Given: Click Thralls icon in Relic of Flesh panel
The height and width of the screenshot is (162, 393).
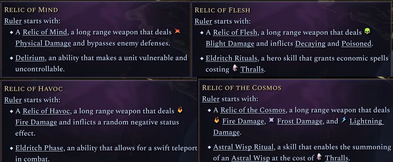Looking at the screenshot, I should coord(235,68).
